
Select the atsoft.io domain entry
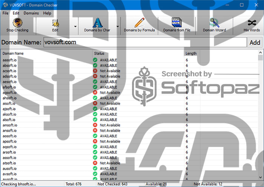[x=9, y=163]
